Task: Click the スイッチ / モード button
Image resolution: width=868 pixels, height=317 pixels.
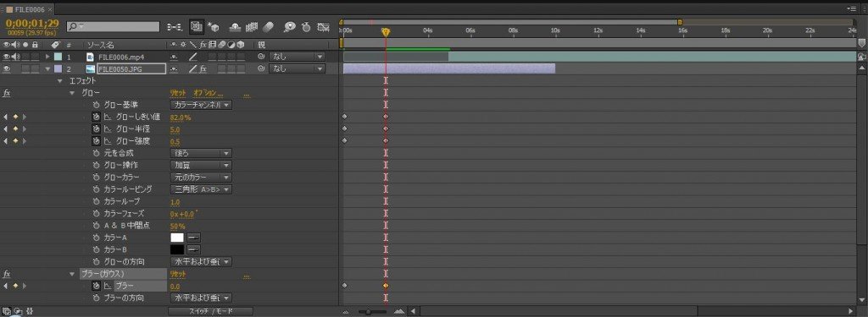Action: [x=211, y=311]
